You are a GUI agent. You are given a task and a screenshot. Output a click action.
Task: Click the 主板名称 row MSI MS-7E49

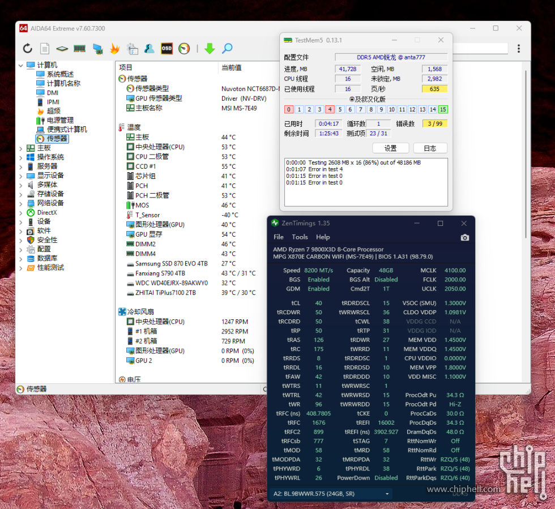tap(192, 108)
